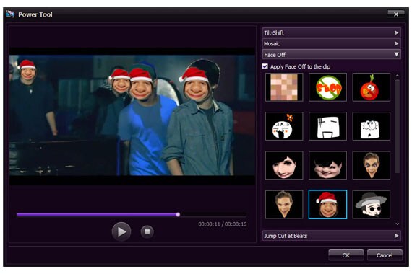Expand the Mosaic section
The height and width of the screenshot is (274, 412).
click(331, 43)
